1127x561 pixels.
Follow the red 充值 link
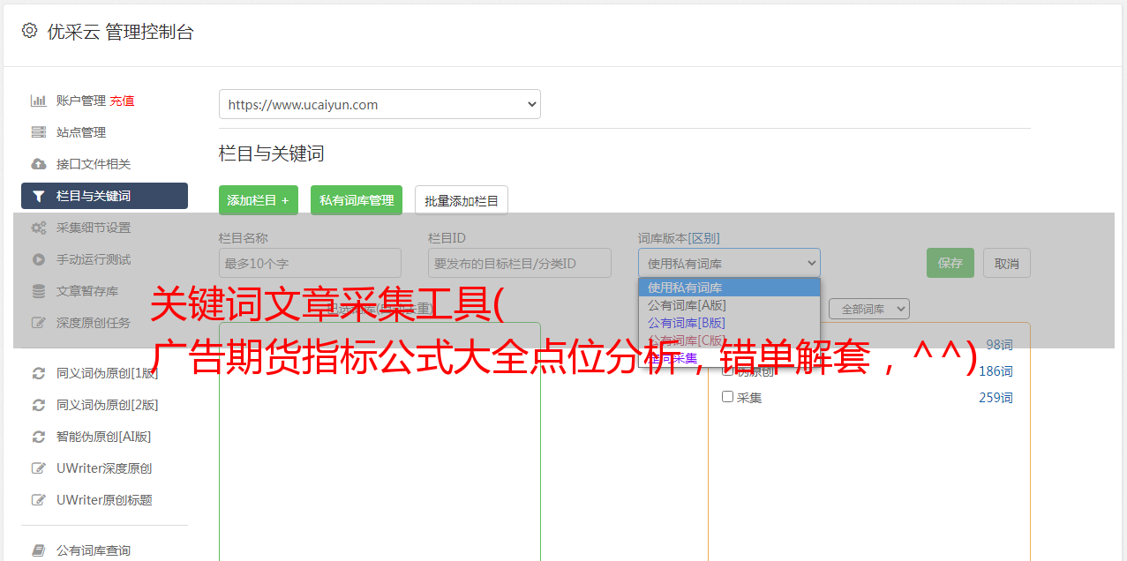point(122,101)
